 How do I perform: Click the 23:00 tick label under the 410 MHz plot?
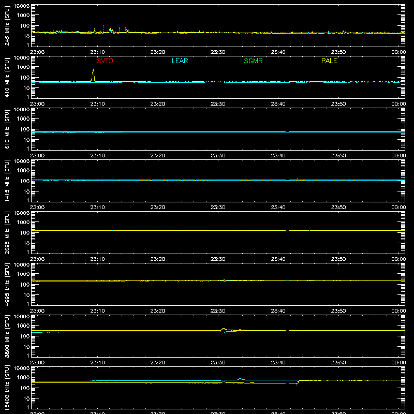[x=37, y=104]
